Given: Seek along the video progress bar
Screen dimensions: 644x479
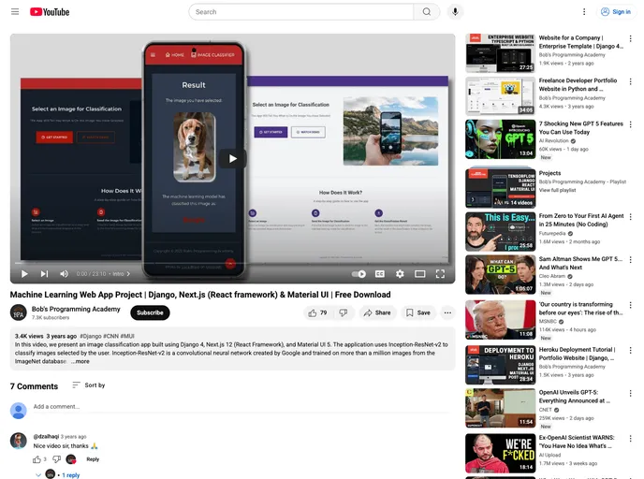Looking at the screenshot, I should point(233,263).
